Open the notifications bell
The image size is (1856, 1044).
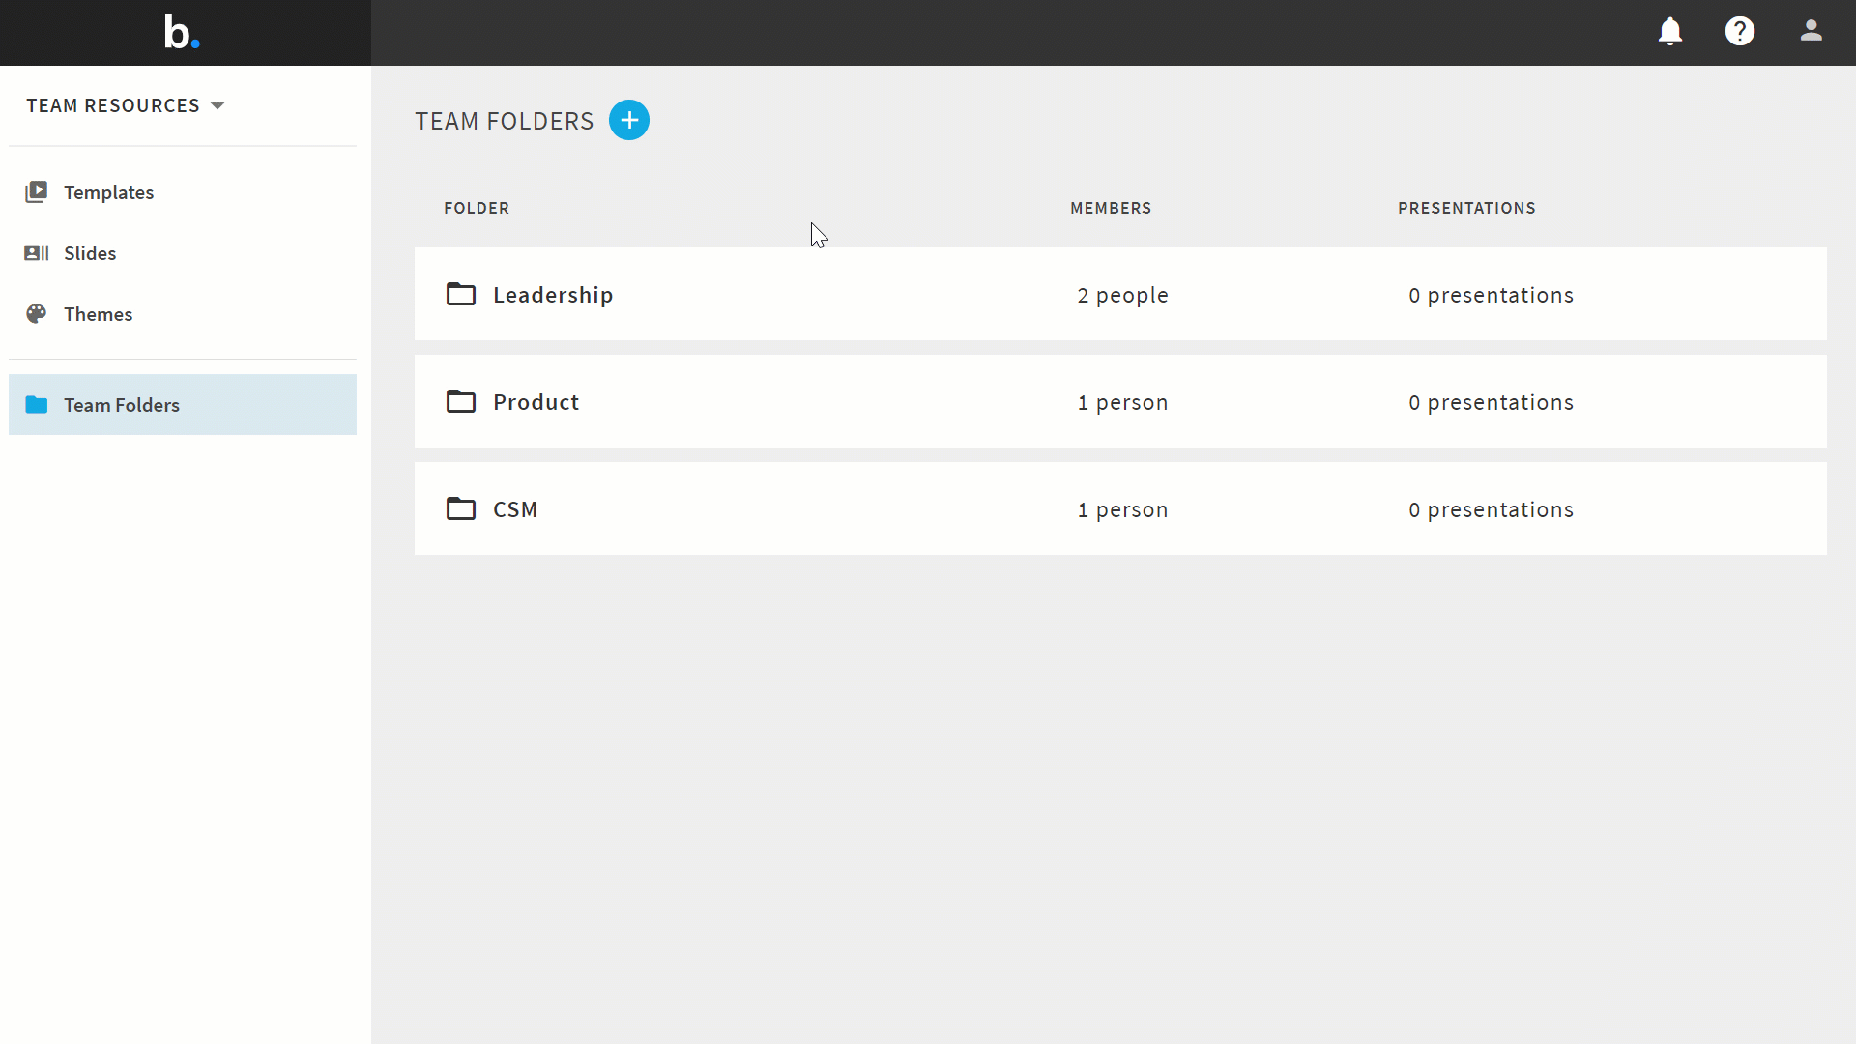coord(1670,31)
